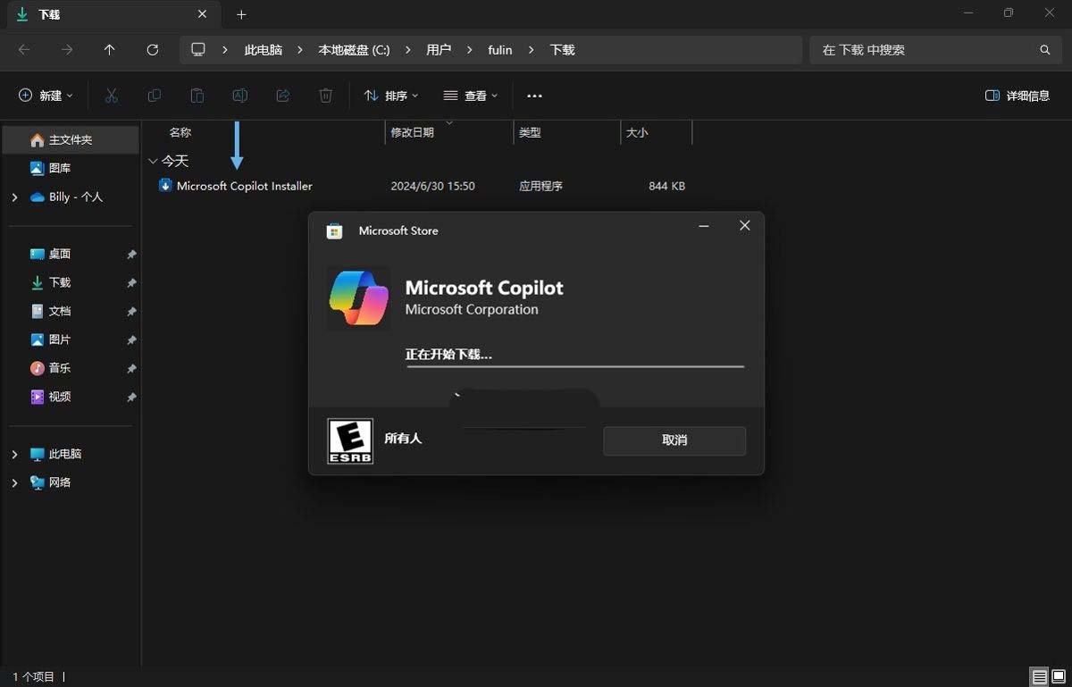Close the Microsoft Store dialog
This screenshot has height=687, width=1072.
click(744, 226)
